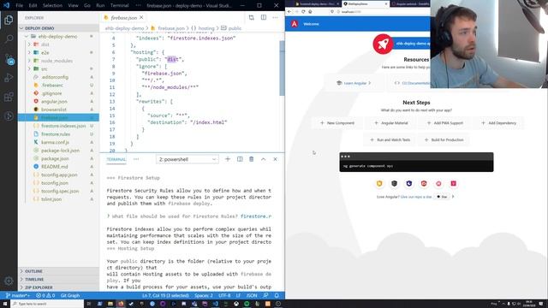The height and width of the screenshot is (308, 548).
Task: Click New Component button on Angular page
Action: tap(337, 123)
